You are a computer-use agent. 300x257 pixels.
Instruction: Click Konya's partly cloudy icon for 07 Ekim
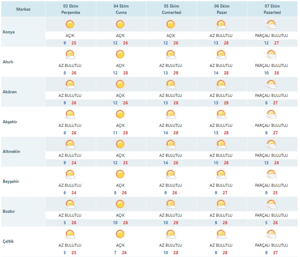pyautogui.click(x=271, y=25)
